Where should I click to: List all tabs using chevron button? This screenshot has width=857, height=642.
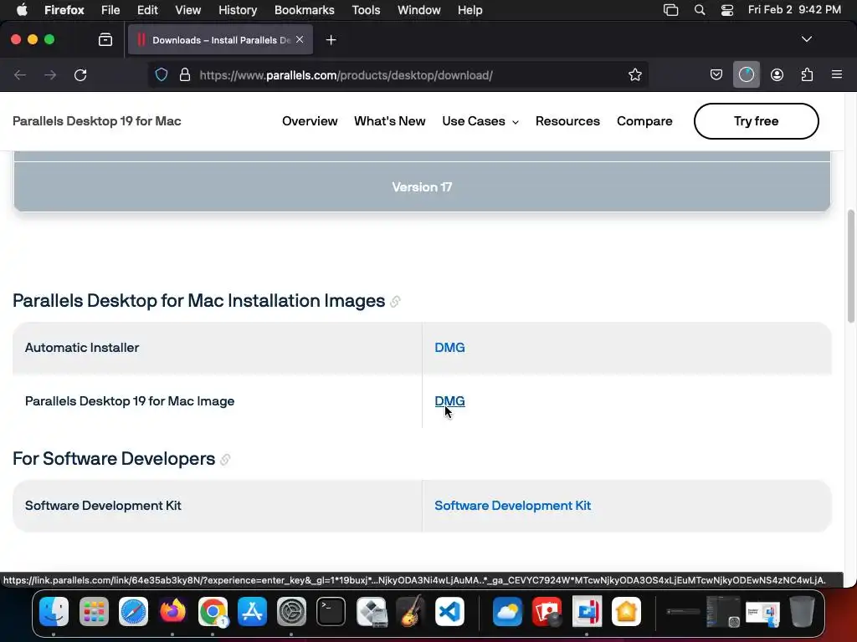tap(806, 39)
